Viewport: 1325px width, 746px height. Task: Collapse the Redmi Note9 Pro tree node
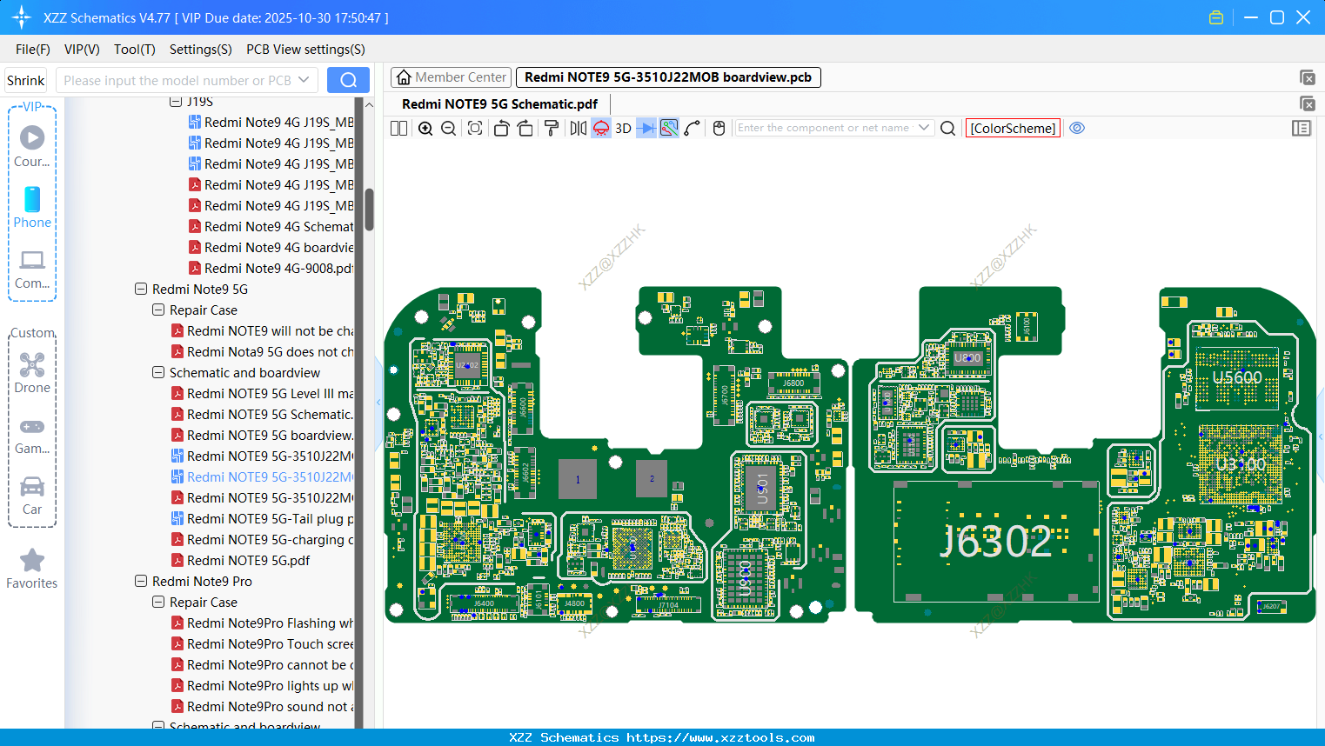coord(141,582)
